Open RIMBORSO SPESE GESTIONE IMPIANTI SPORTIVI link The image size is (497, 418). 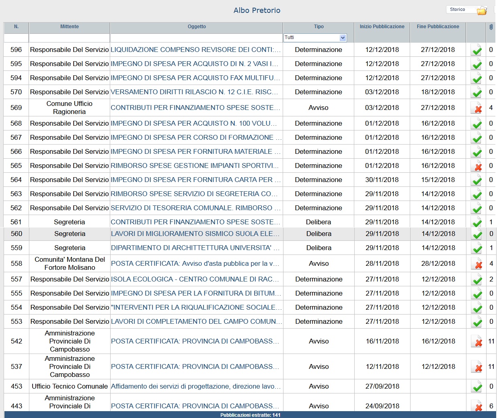coord(195,166)
